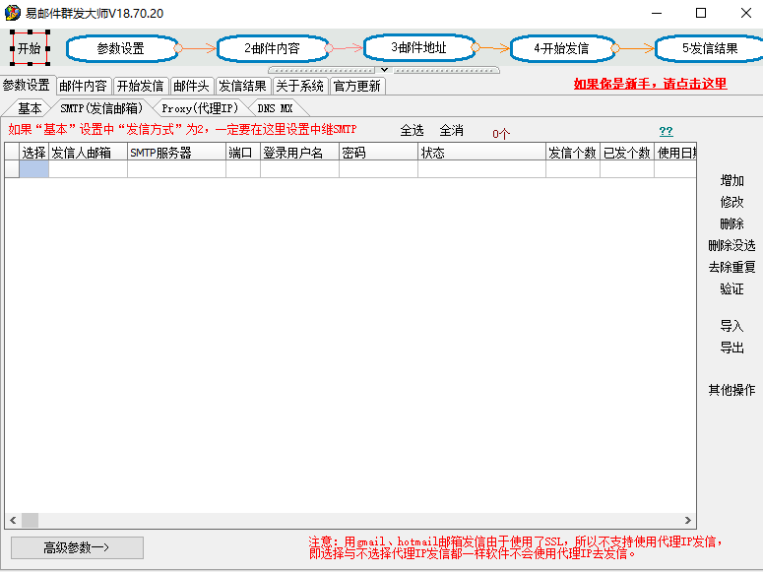
Task: Open the ?? help link
Action: (666, 131)
